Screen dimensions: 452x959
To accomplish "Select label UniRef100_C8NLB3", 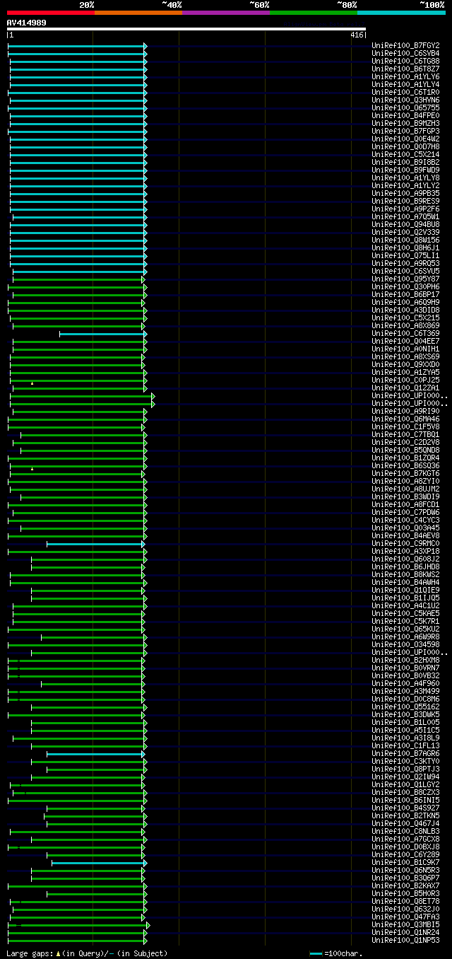I will 405,832.
